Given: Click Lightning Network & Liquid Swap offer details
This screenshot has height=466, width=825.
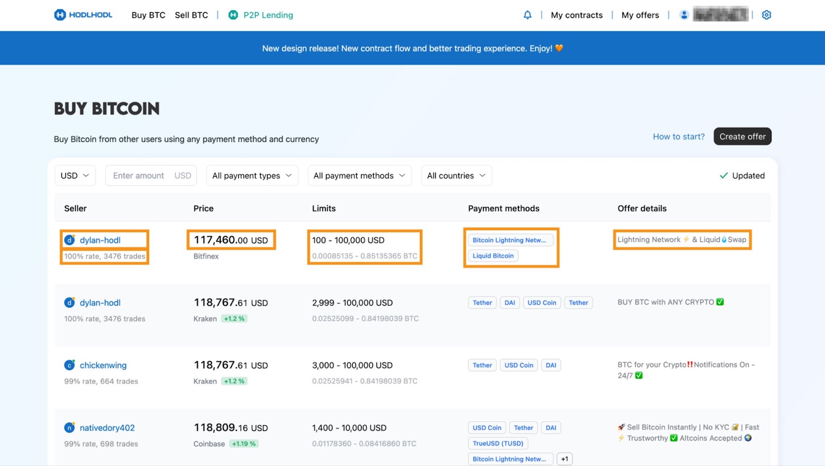Looking at the screenshot, I should click(x=682, y=240).
